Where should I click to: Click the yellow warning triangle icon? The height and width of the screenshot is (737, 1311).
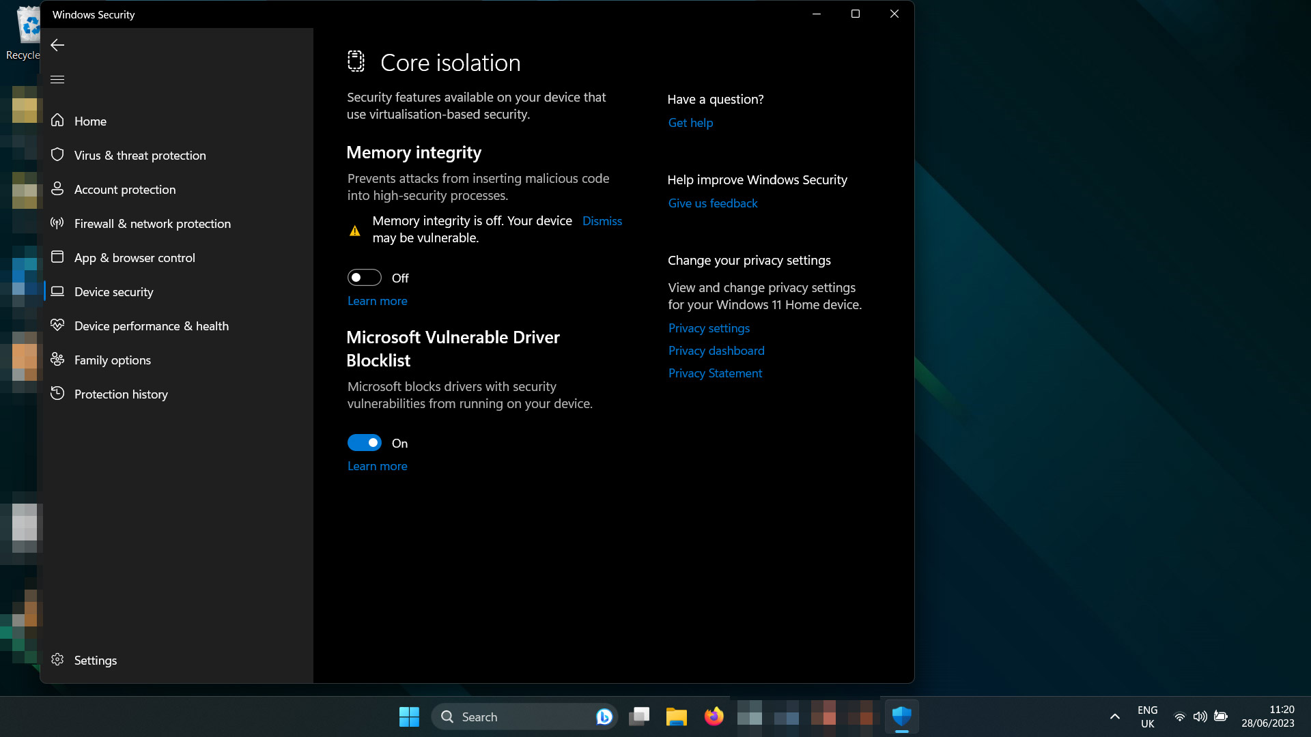click(355, 231)
